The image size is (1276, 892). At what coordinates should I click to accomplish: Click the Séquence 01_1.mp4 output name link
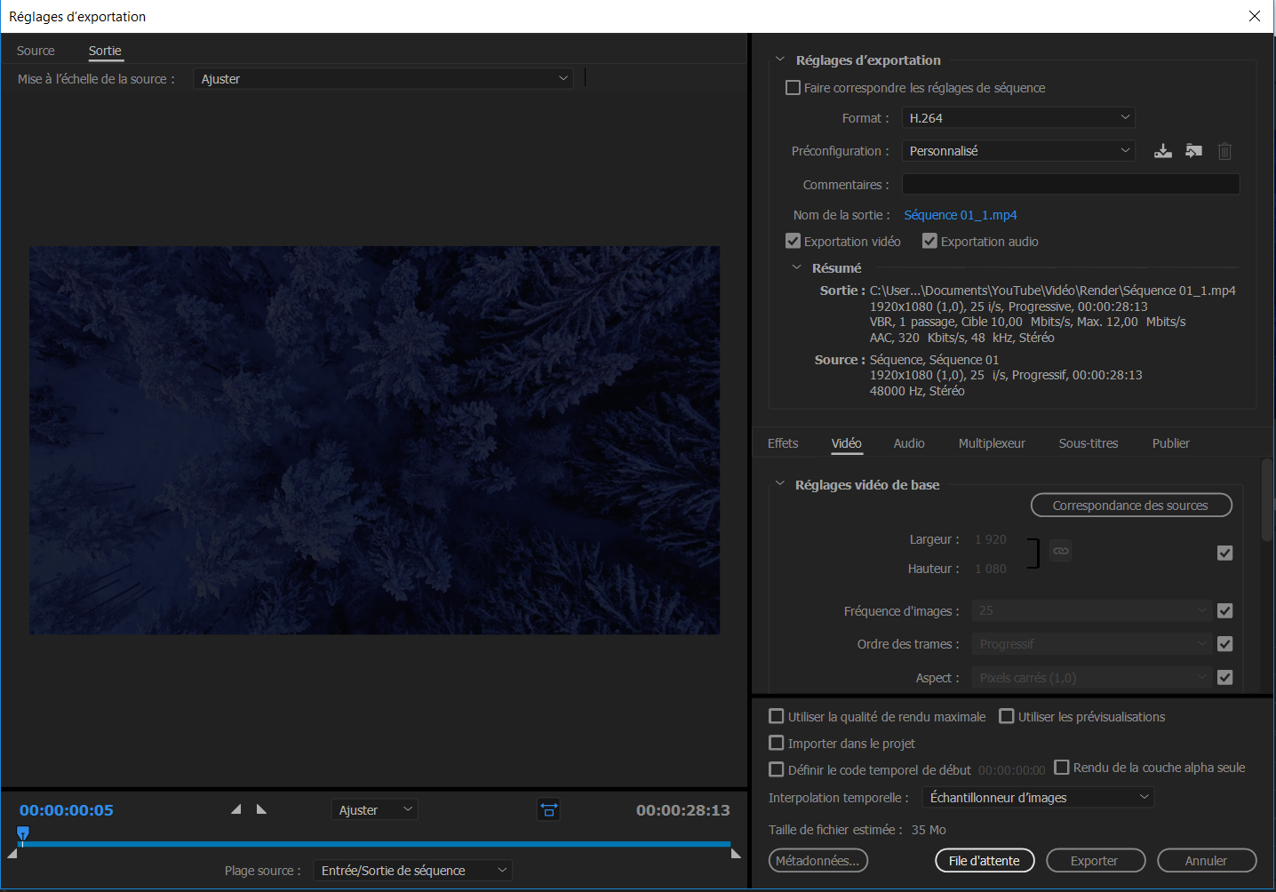pyautogui.click(x=960, y=215)
